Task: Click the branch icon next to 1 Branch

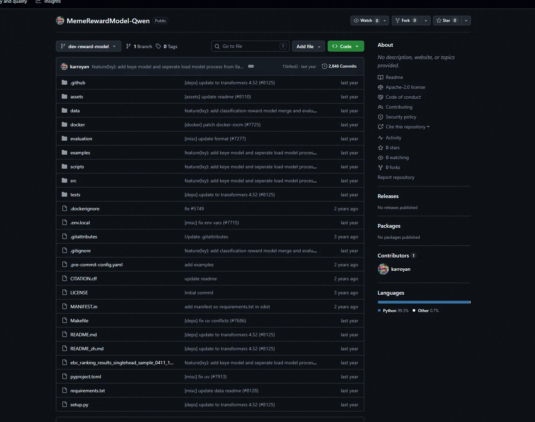Action: point(129,46)
